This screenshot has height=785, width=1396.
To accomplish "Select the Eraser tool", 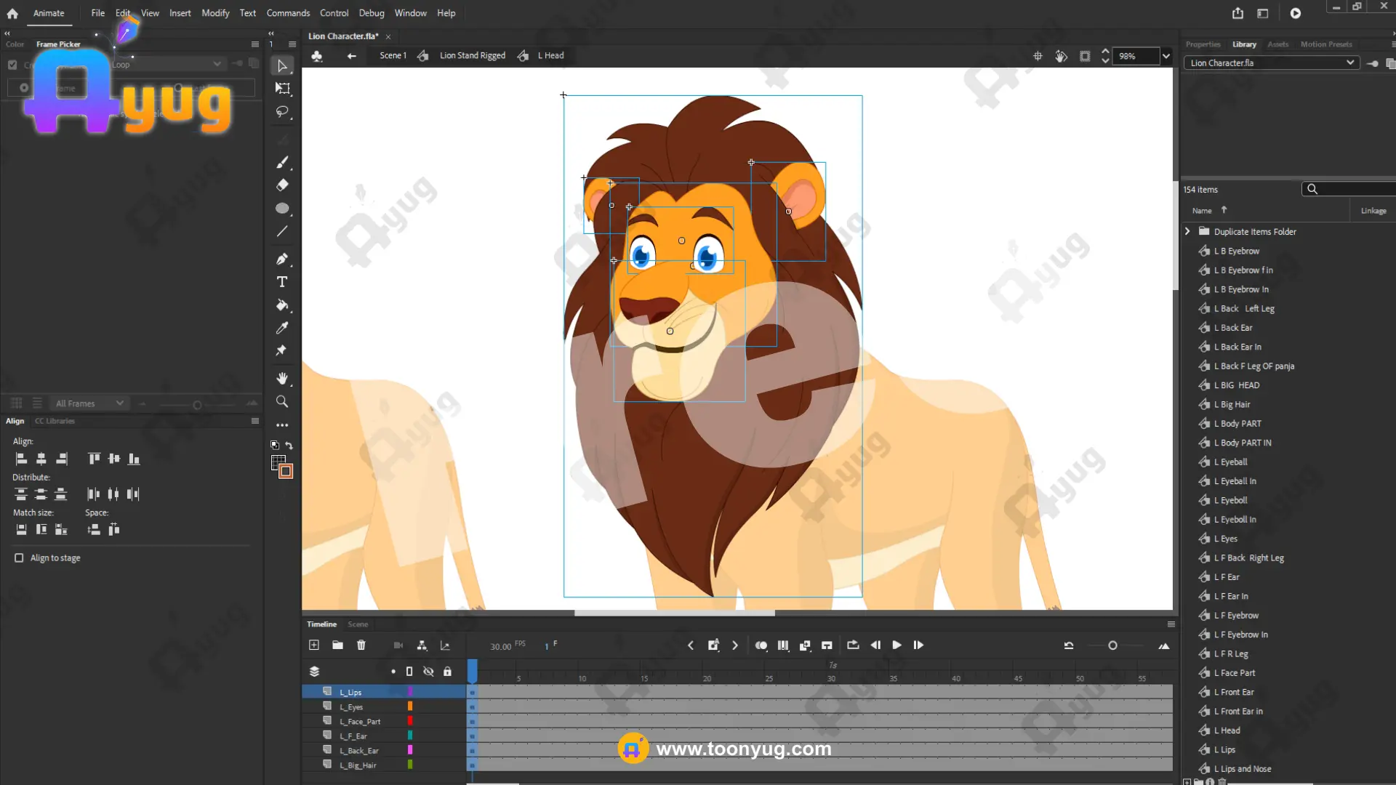I will point(282,185).
